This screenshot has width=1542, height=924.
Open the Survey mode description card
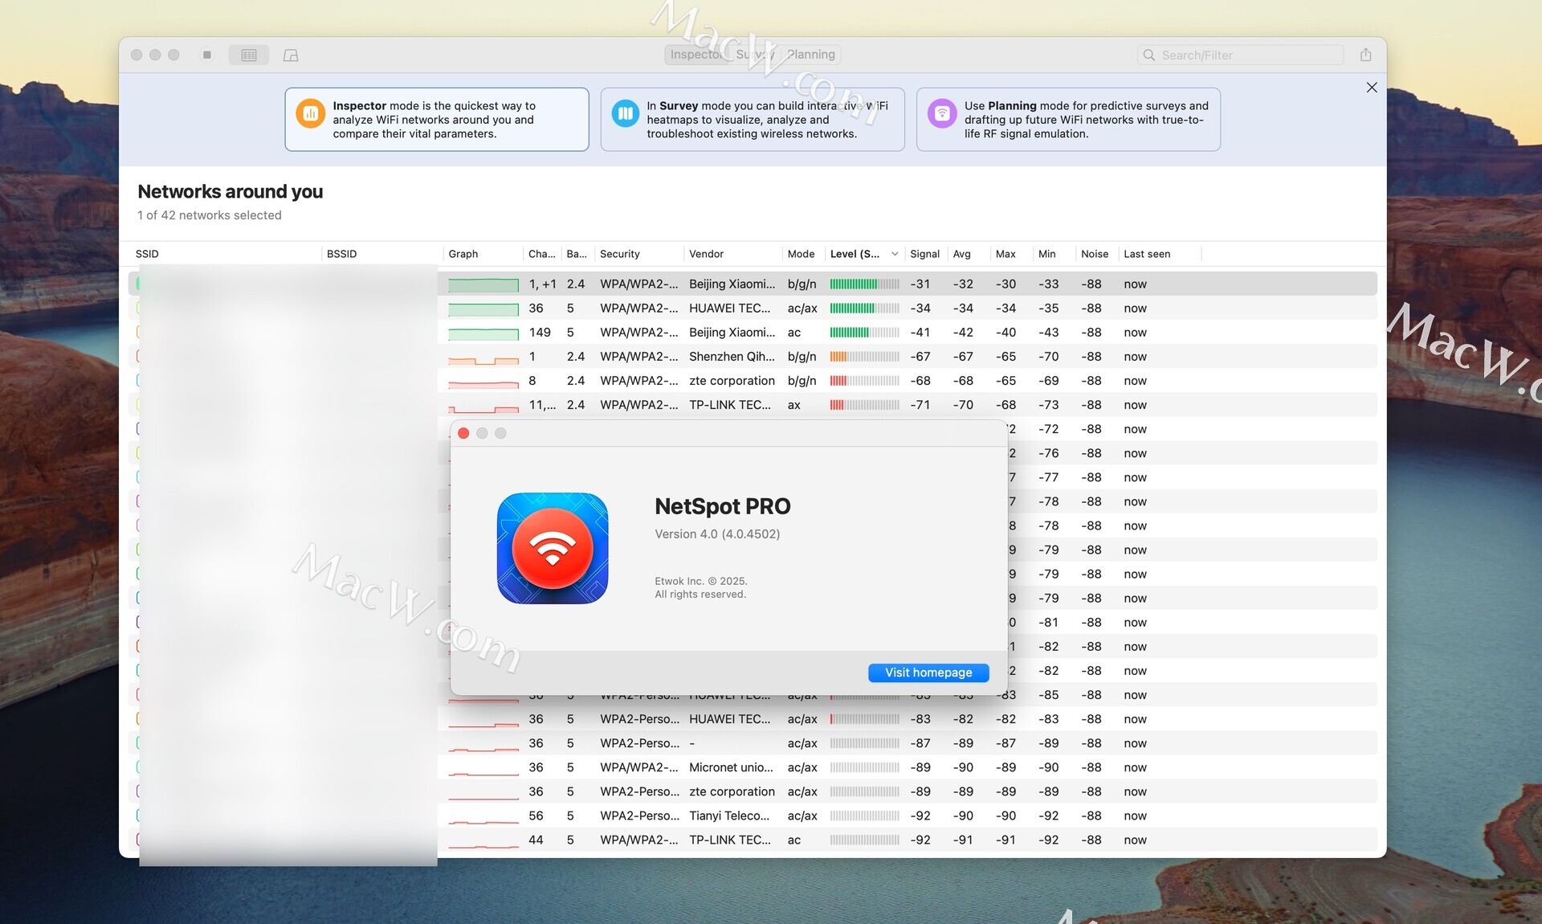753,119
